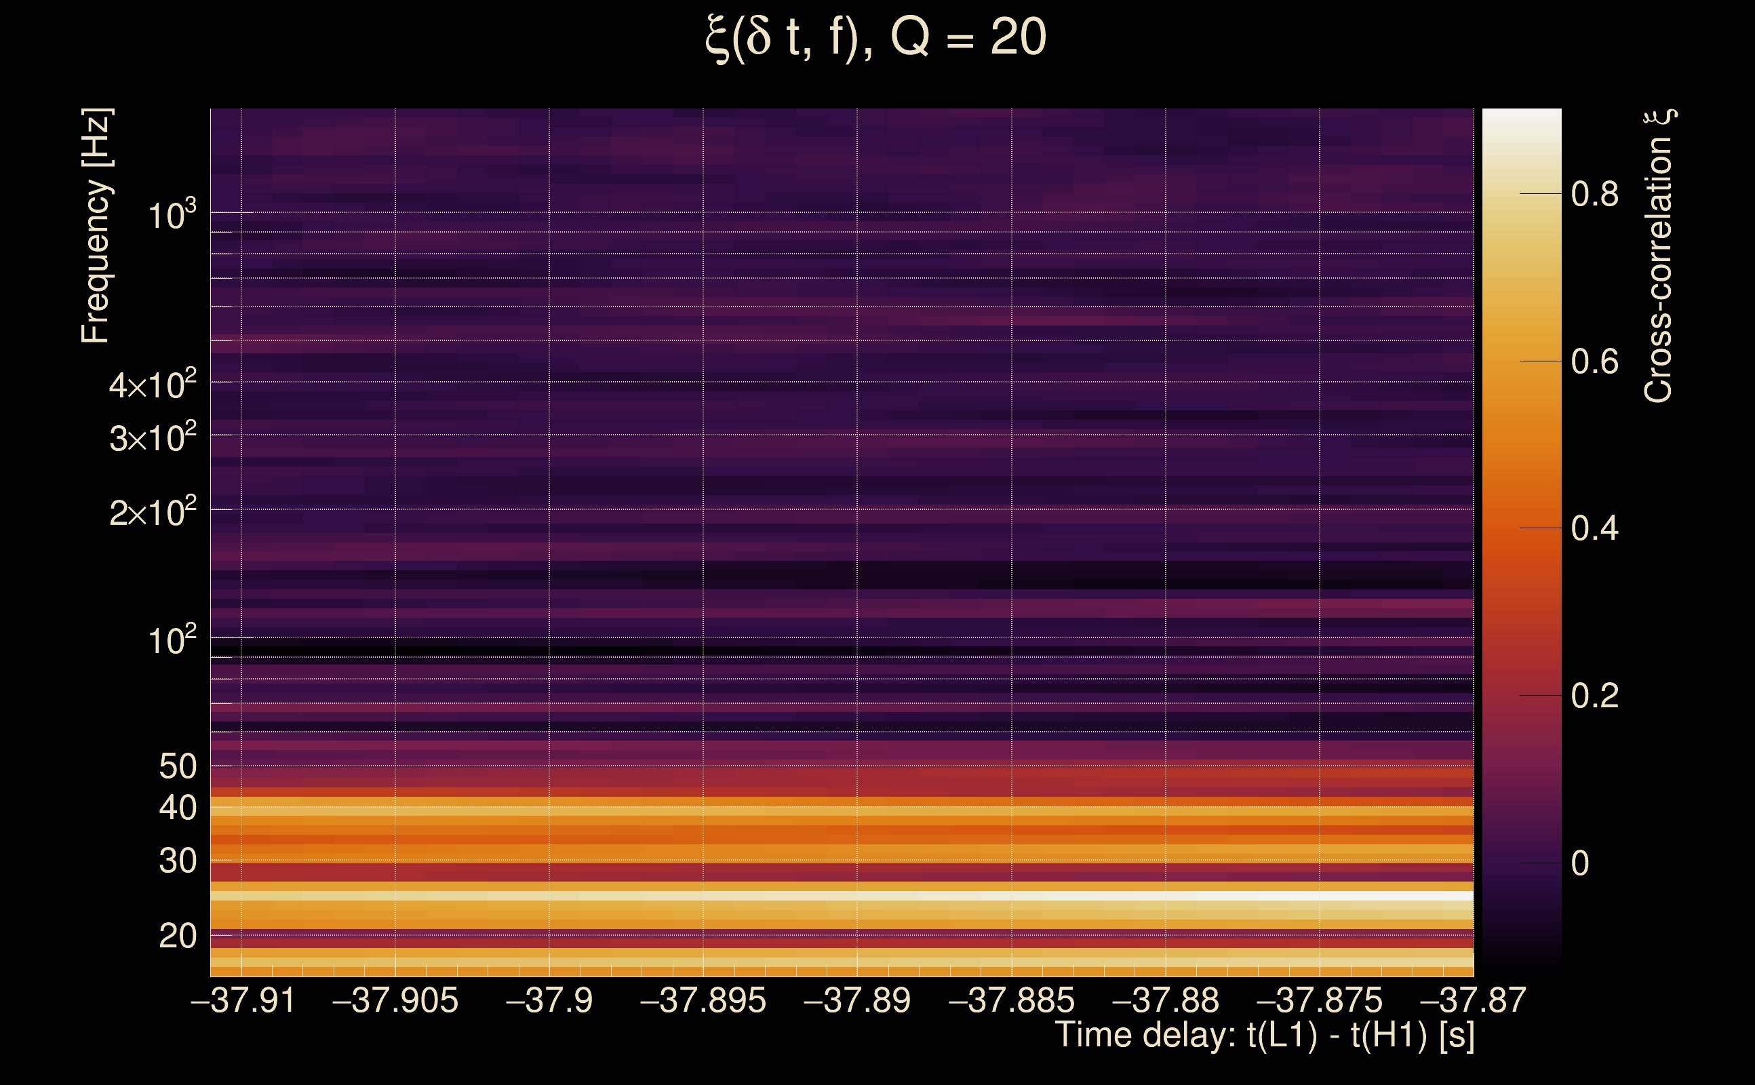Click the -37.91 x-axis tick label

pyautogui.click(x=243, y=1000)
